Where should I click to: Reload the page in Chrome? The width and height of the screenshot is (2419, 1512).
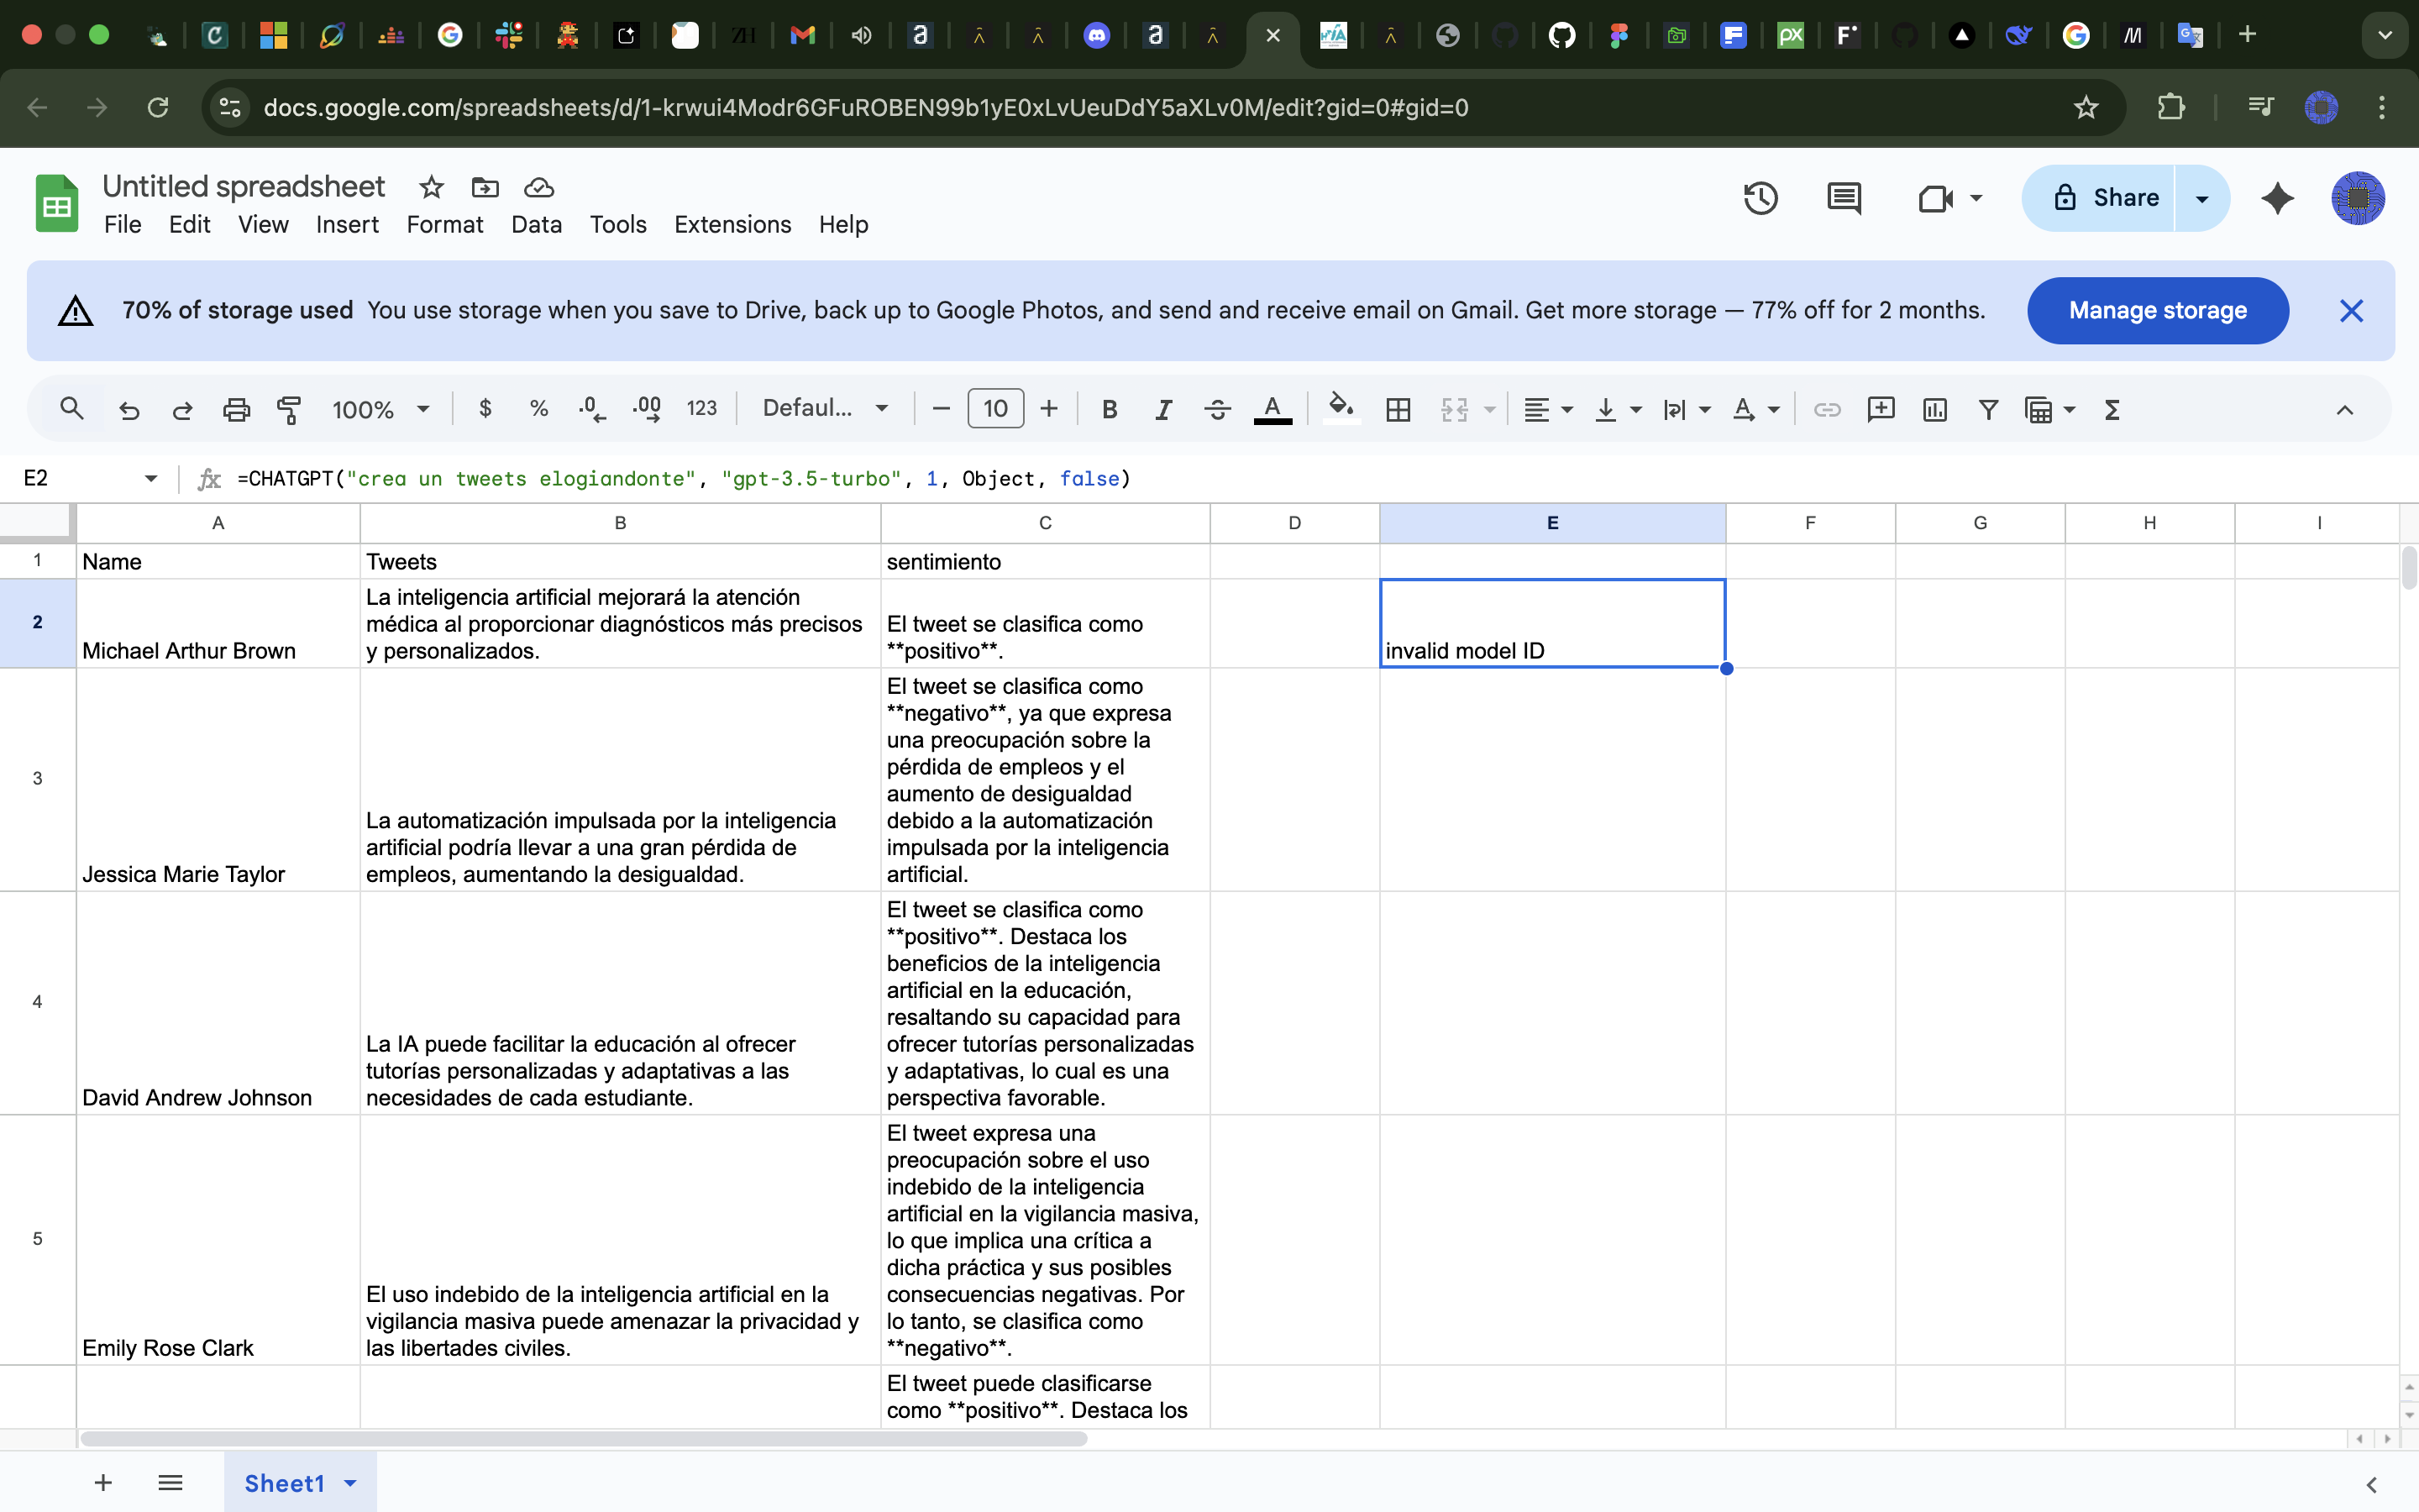pos(157,107)
